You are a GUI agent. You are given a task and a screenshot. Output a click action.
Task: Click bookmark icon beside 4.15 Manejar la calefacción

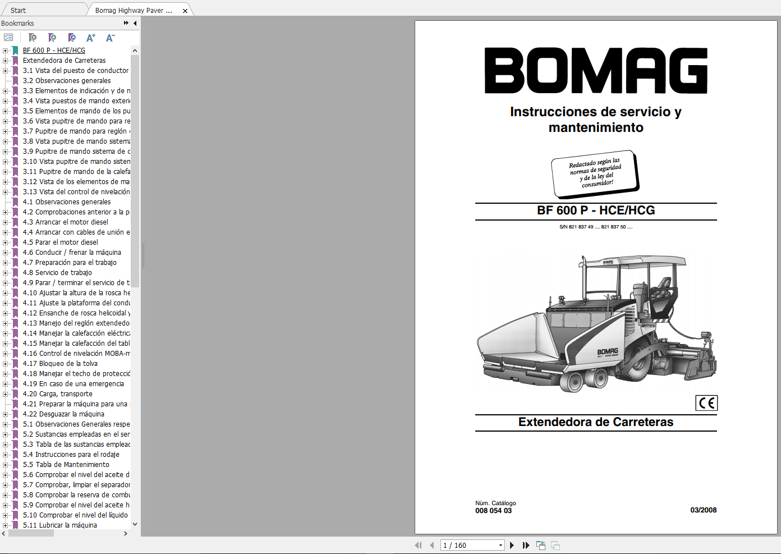[x=15, y=344]
